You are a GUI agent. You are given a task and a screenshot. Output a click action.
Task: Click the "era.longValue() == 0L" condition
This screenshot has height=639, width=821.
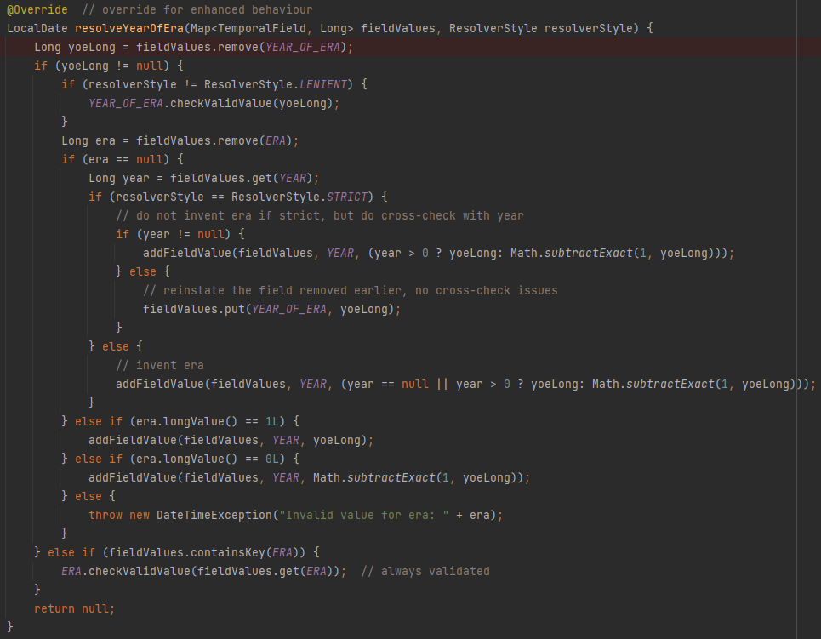(x=208, y=459)
